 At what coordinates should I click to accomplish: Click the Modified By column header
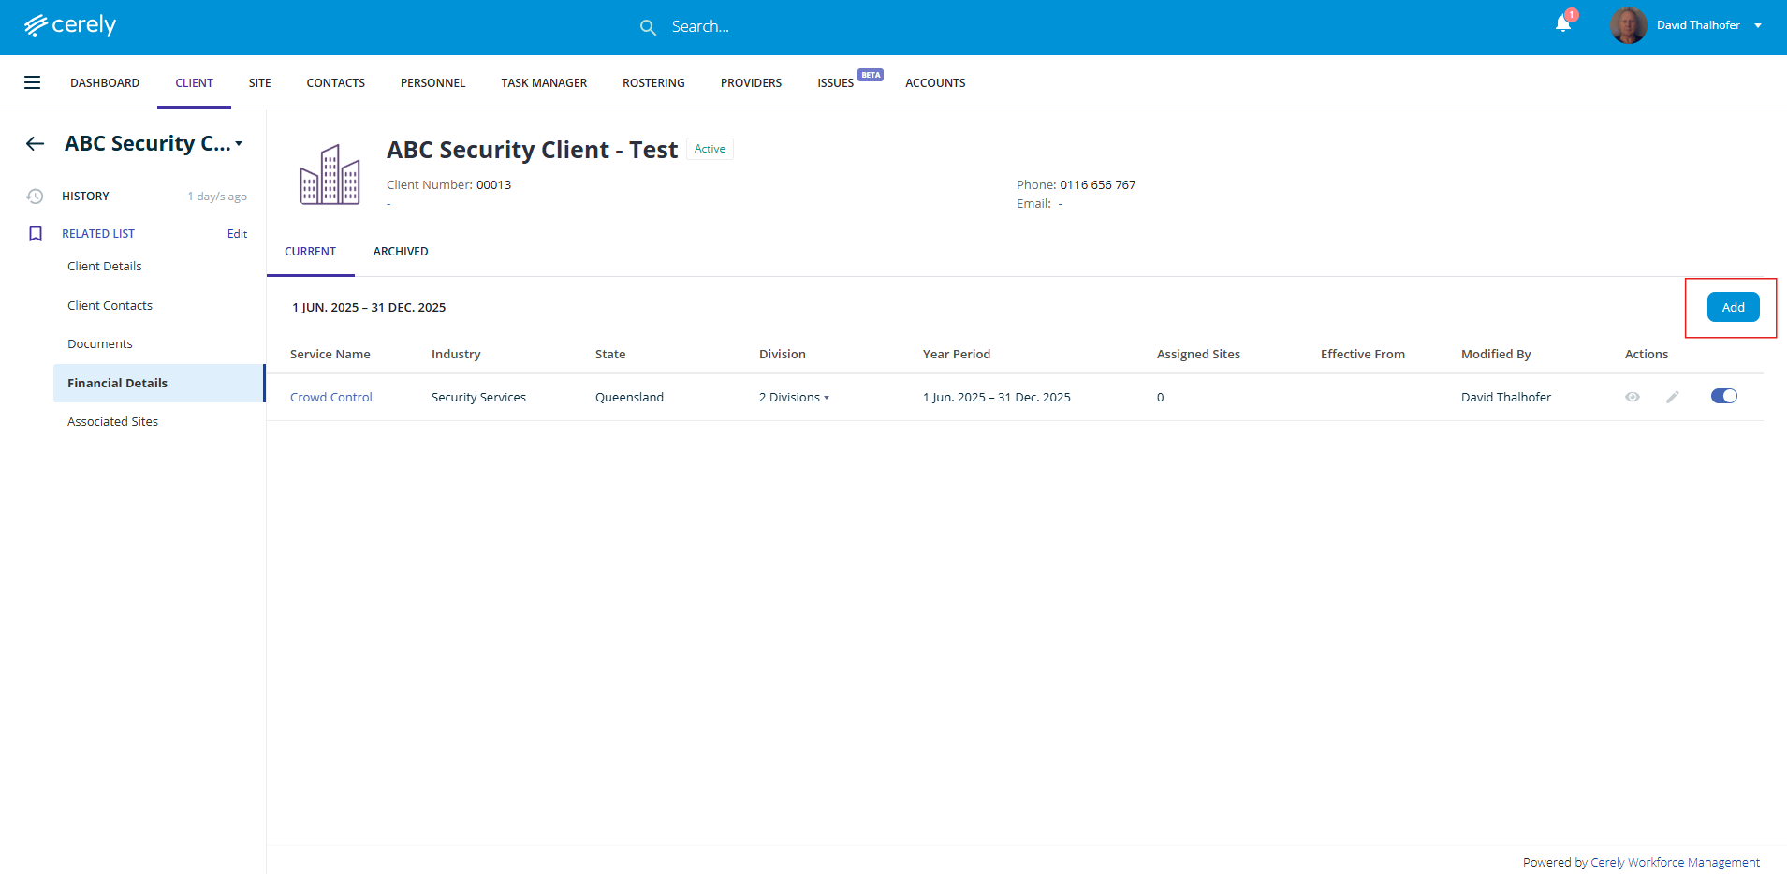pyautogui.click(x=1496, y=354)
